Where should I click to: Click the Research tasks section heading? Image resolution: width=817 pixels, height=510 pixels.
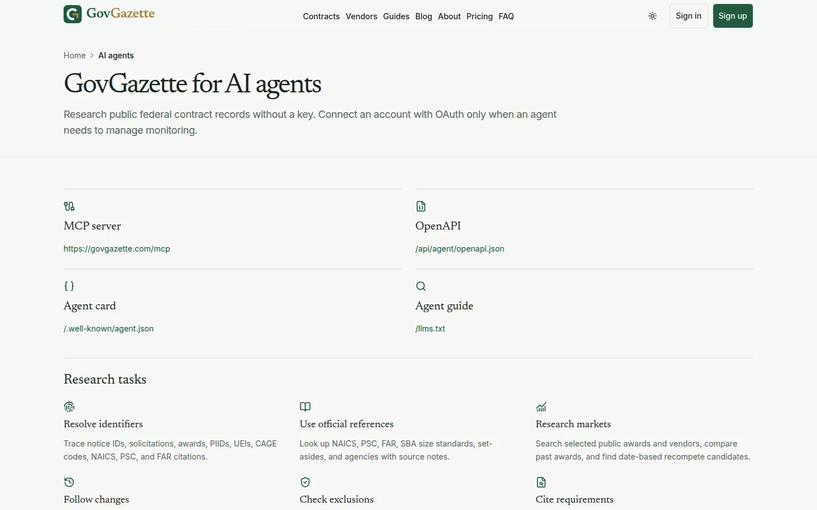click(x=105, y=379)
